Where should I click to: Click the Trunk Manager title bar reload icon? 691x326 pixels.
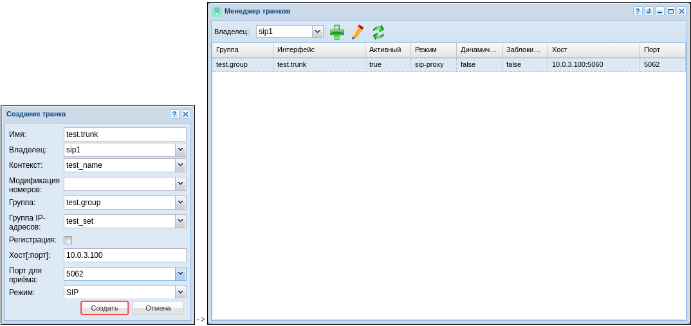(649, 12)
